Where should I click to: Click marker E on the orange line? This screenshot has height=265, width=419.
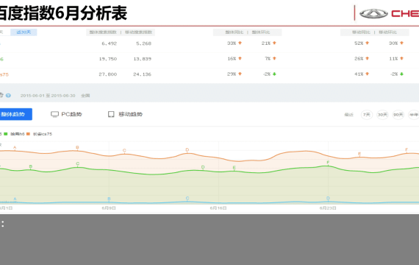click(359, 154)
